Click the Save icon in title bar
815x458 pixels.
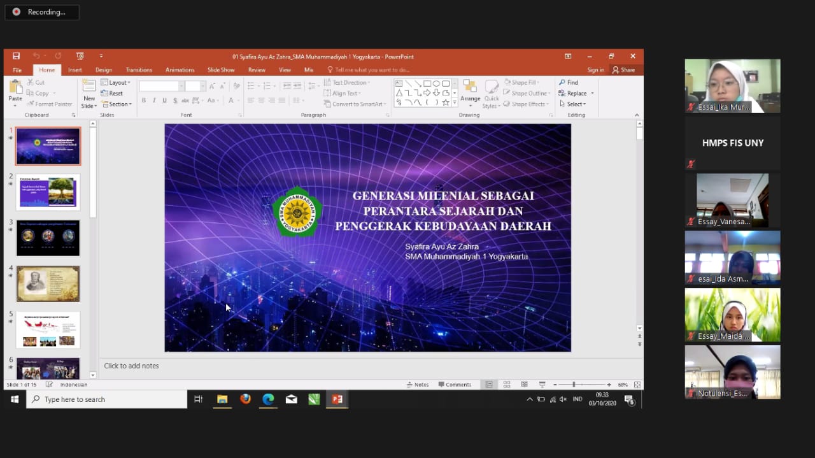coord(17,56)
